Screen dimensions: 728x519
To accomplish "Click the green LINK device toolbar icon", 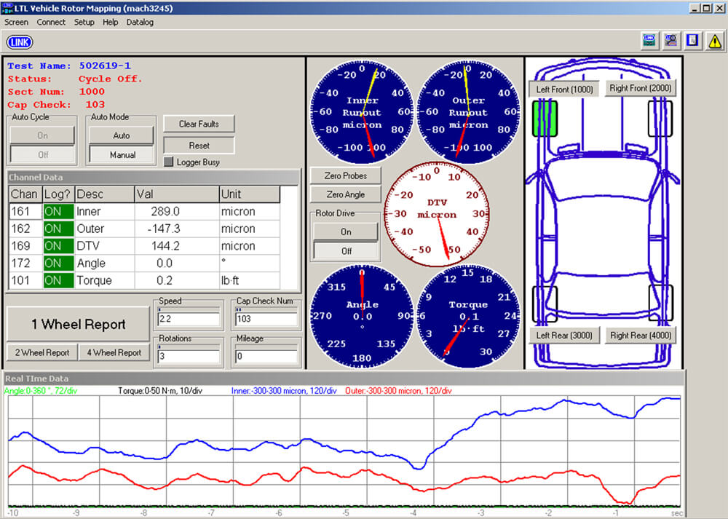I will click(x=649, y=41).
